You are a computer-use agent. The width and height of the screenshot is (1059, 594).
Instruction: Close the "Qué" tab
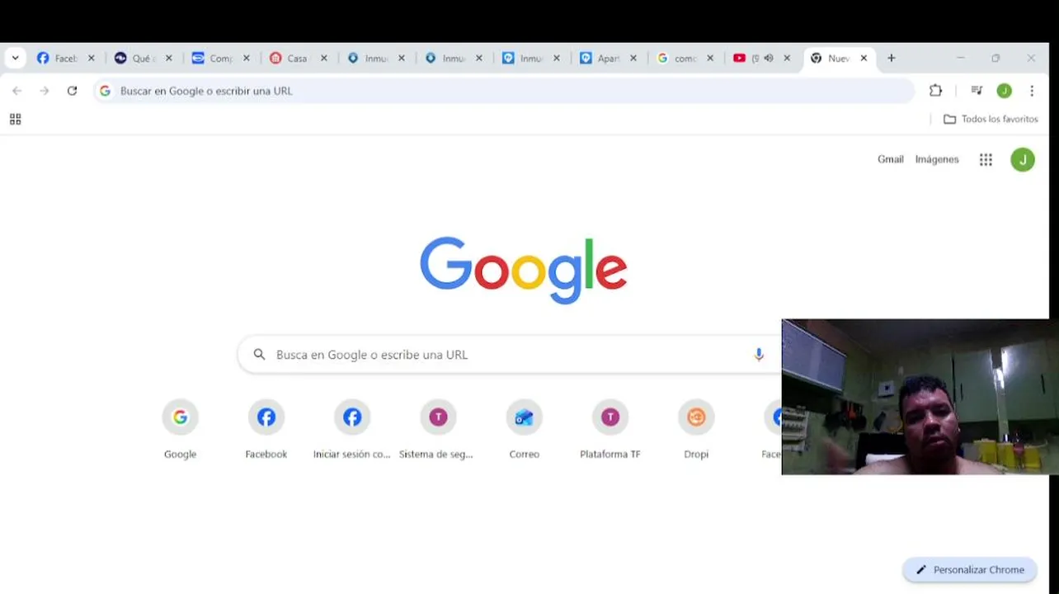pos(168,59)
